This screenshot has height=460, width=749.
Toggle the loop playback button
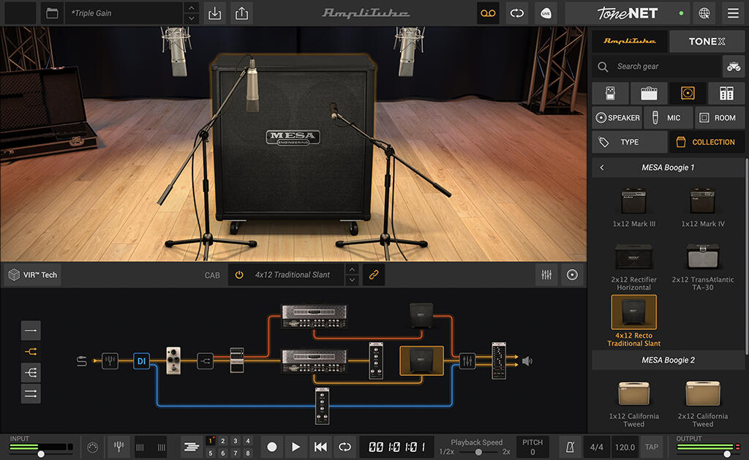[x=343, y=446]
